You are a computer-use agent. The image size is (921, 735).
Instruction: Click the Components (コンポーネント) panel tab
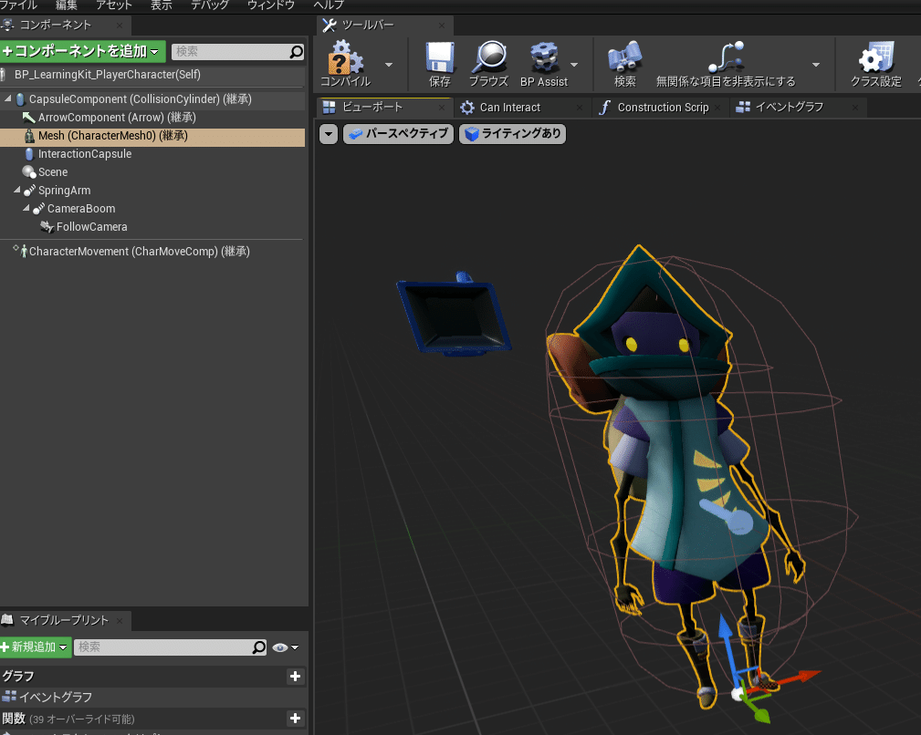click(x=56, y=25)
